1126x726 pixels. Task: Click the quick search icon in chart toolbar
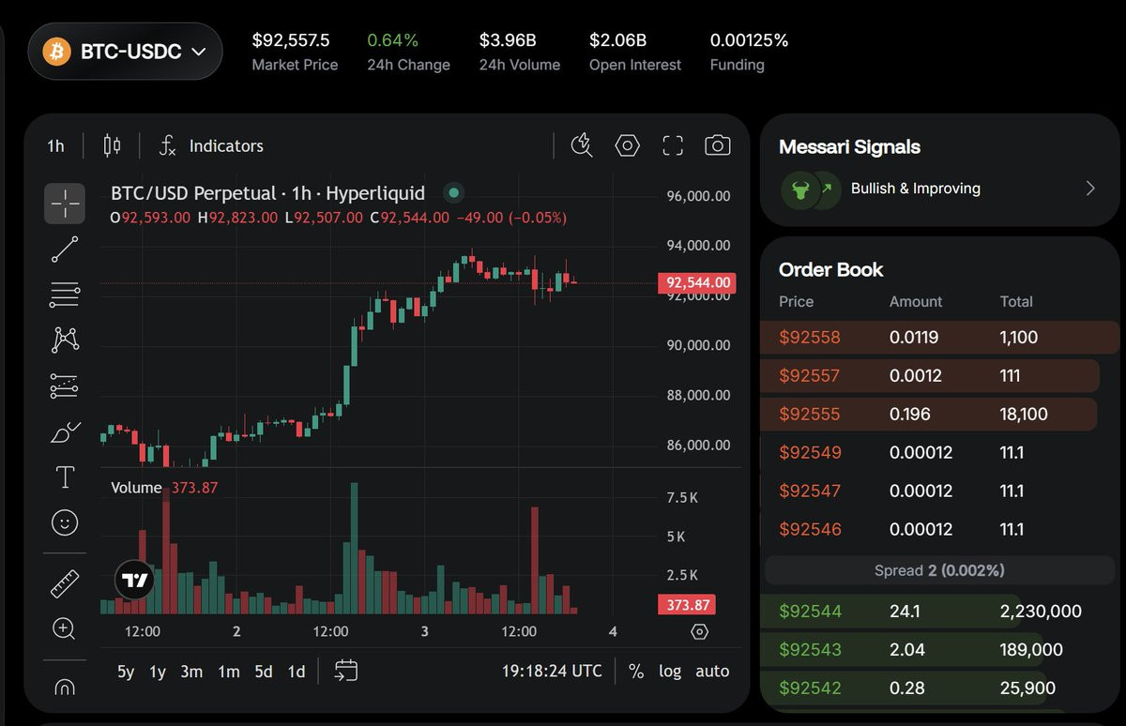(x=582, y=145)
